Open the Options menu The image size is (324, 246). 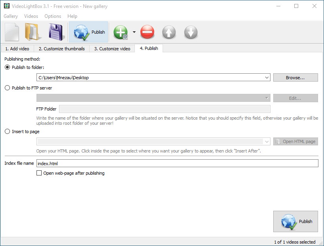tap(53, 16)
